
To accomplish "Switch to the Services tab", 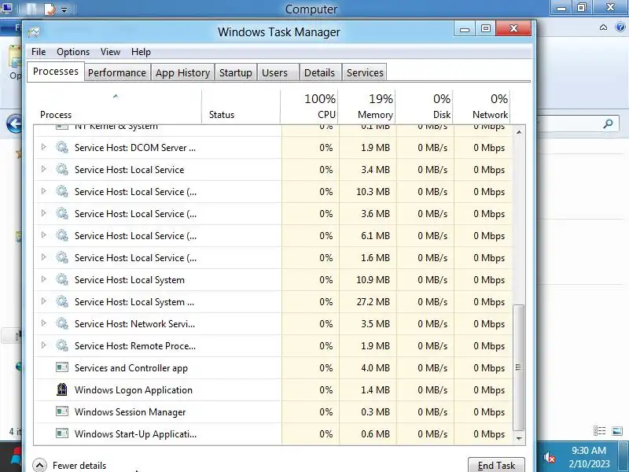I will tap(365, 72).
